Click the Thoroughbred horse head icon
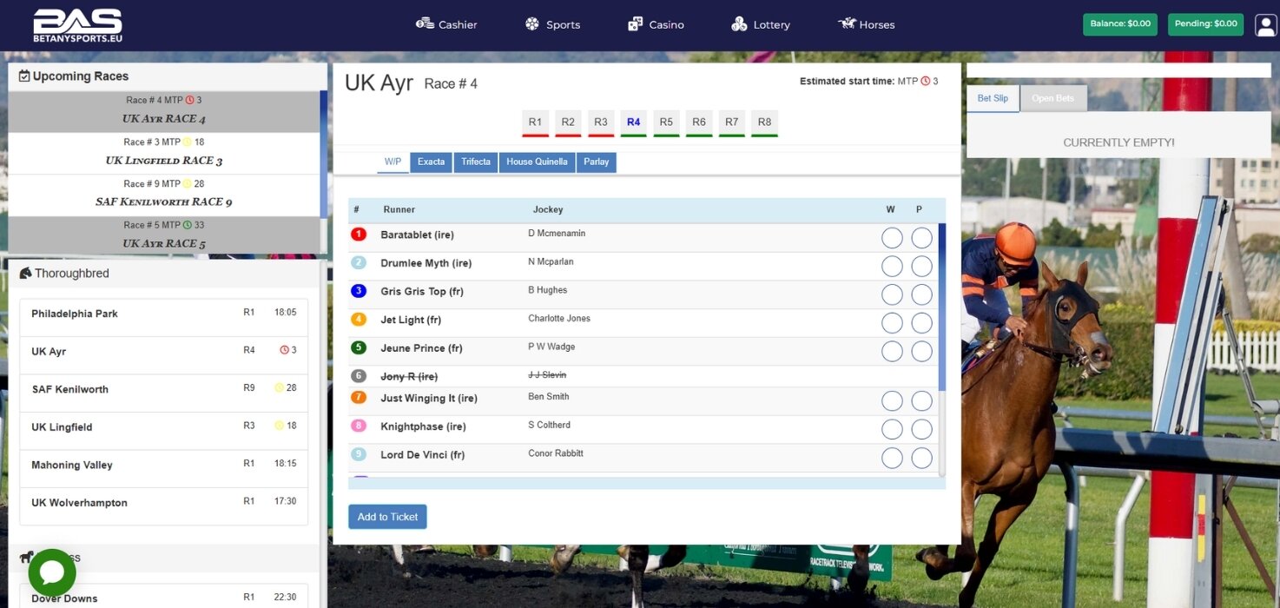This screenshot has width=1280, height=608. point(25,273)
